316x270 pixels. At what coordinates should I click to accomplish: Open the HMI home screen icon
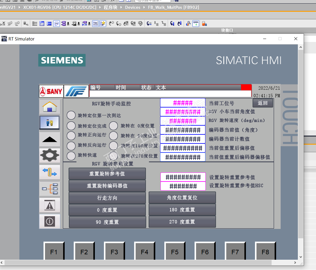(50, 106)
